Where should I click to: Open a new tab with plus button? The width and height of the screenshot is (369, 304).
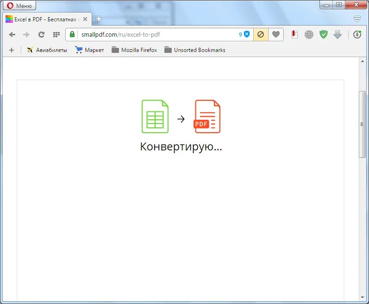click(99, 19)
